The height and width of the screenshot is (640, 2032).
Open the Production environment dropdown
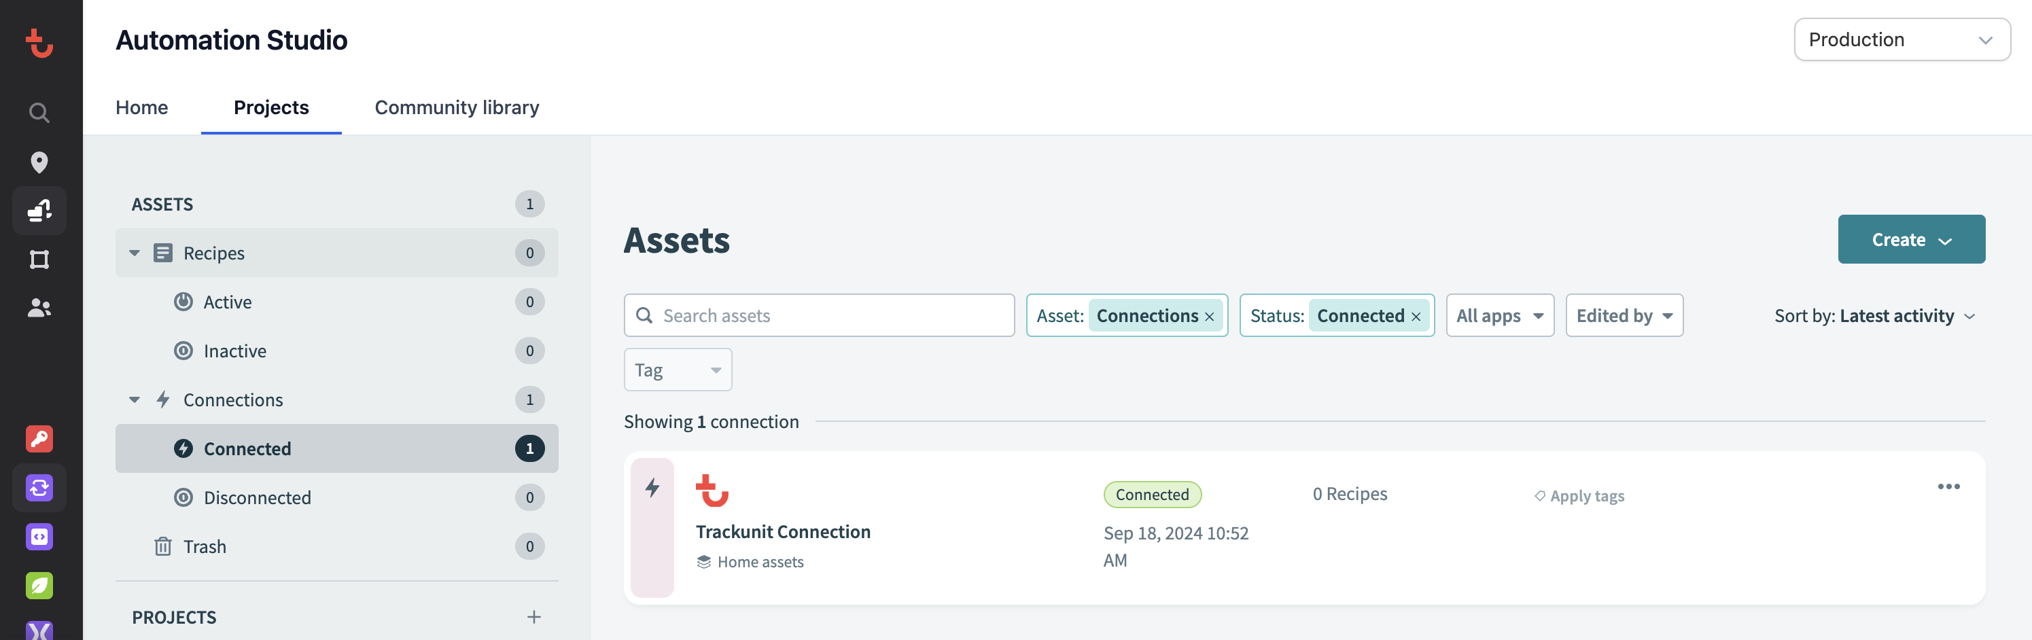point(1901,39)
